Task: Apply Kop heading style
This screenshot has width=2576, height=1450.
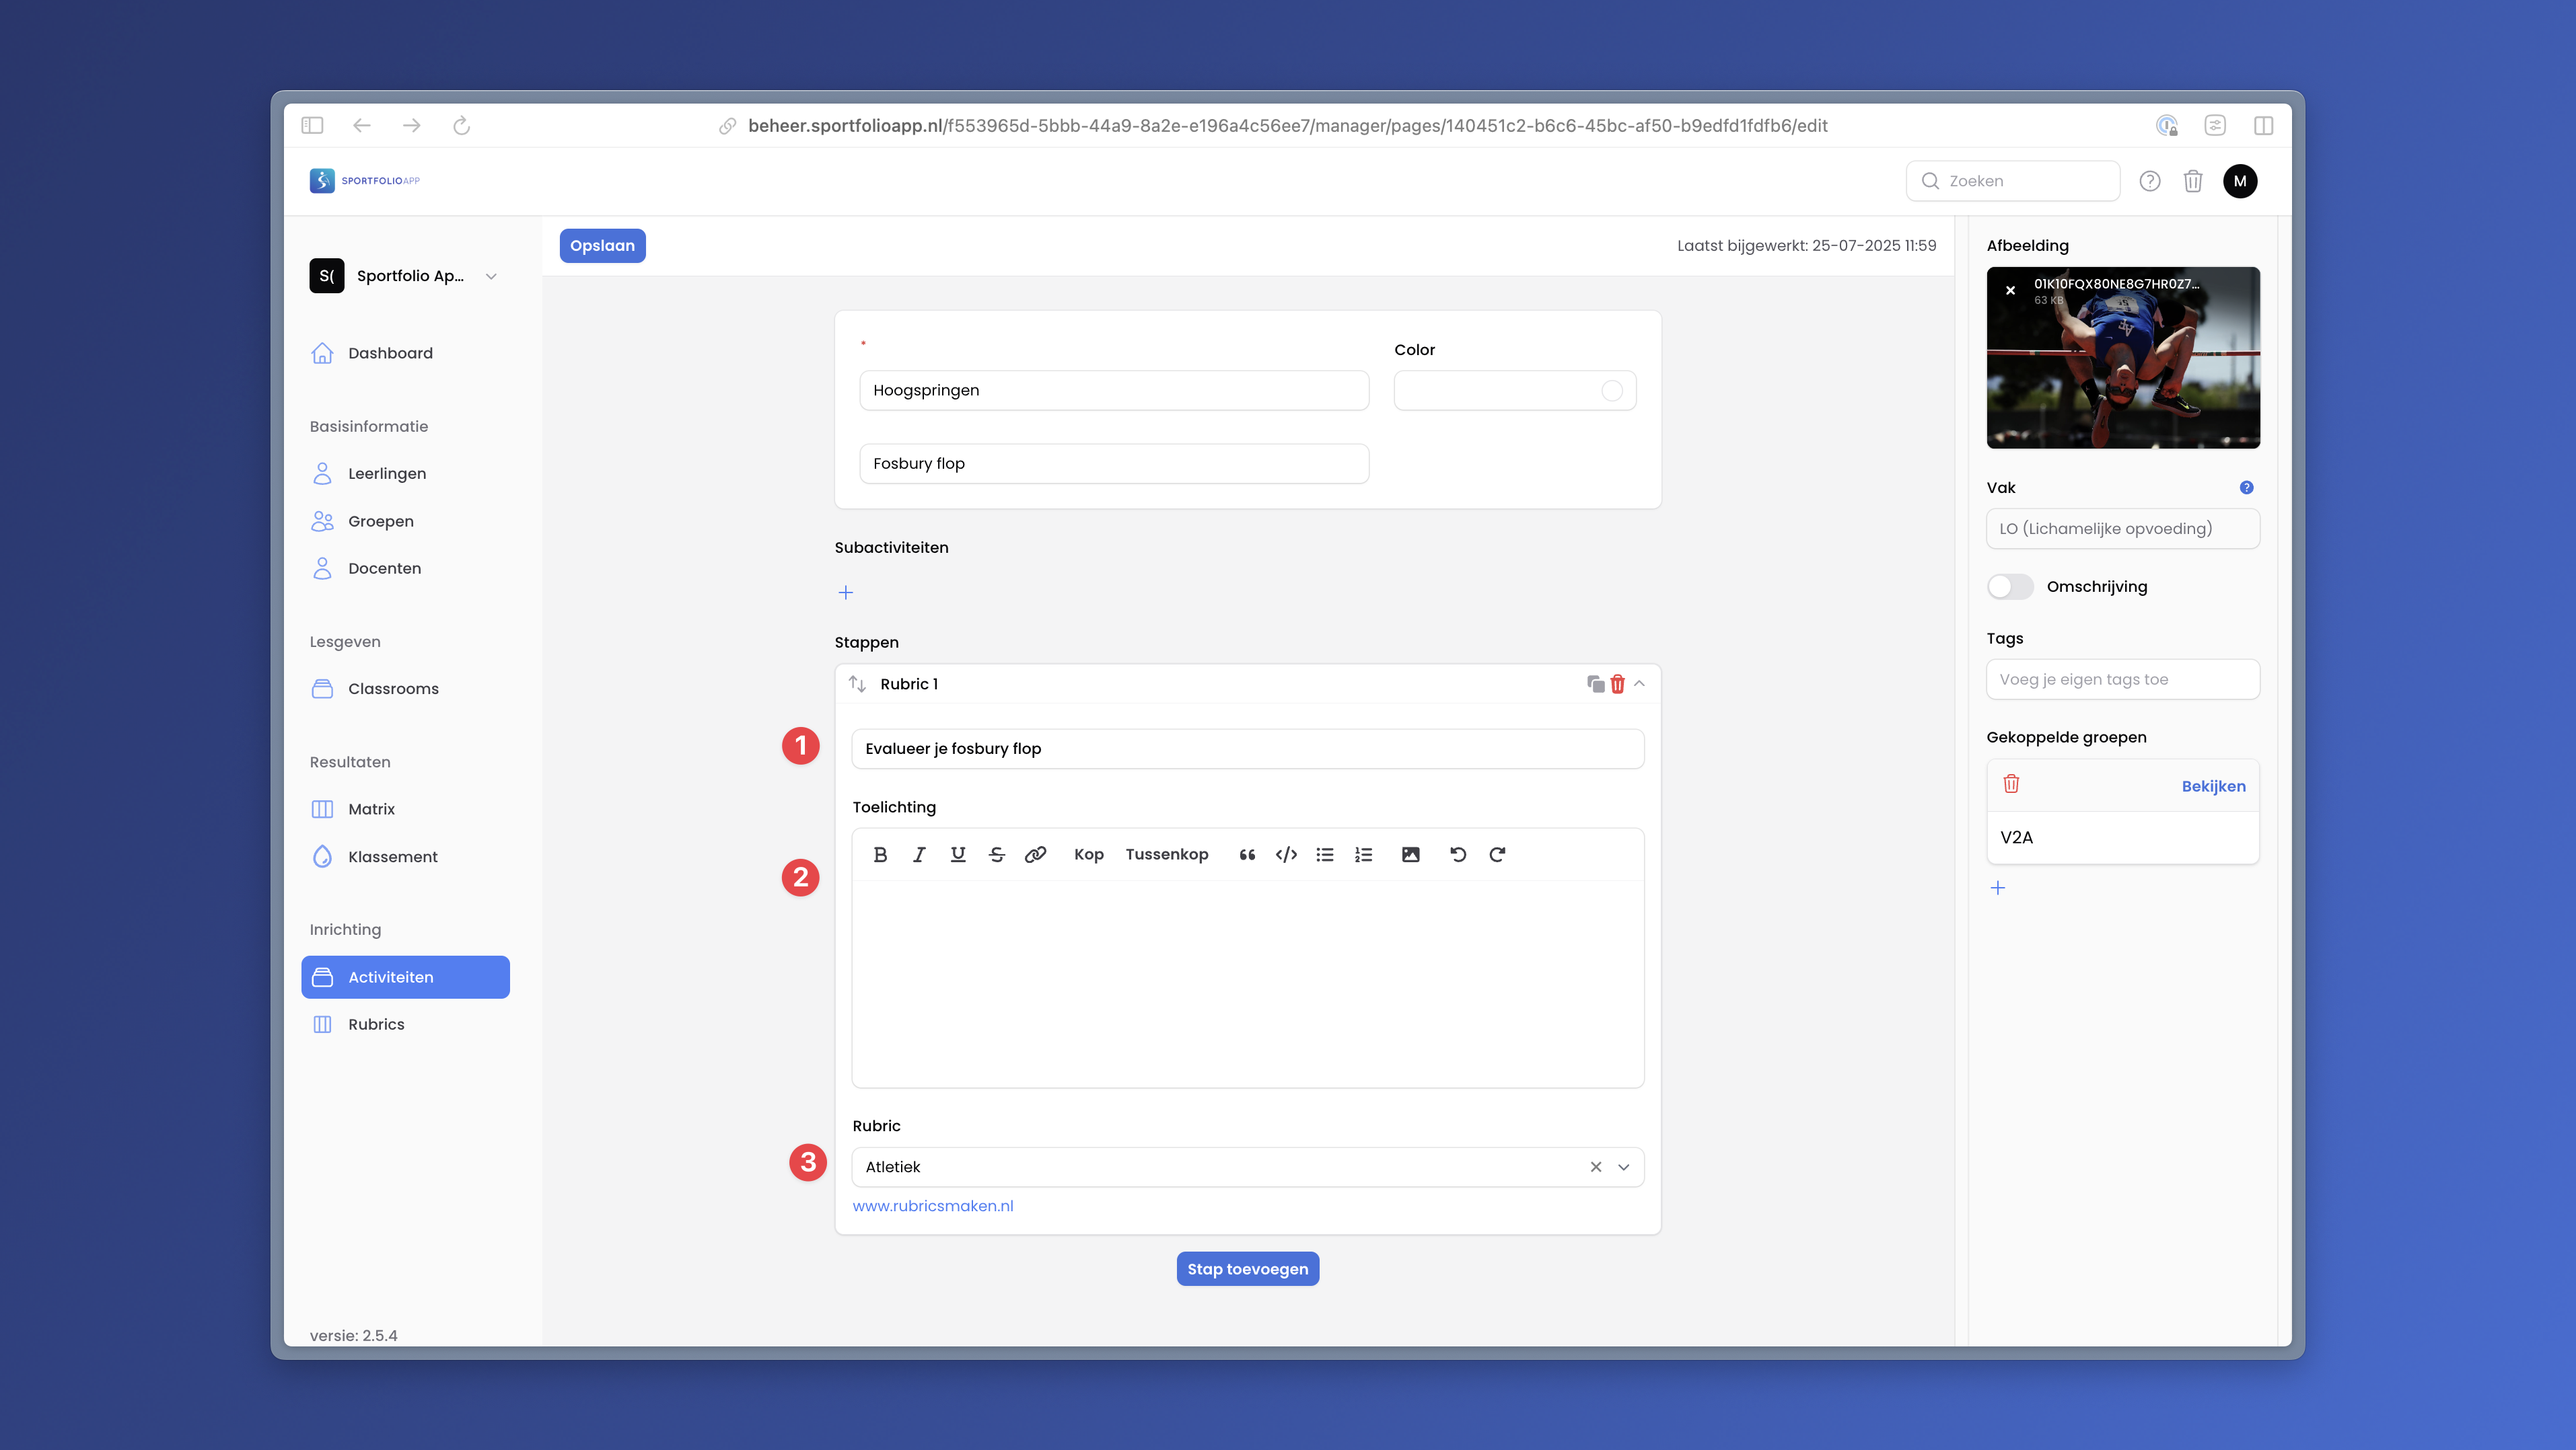Action: point(1088,854)
